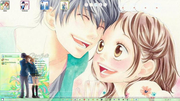Click the Start button on taskbar
This screenshot has height=101, width=180.
[x=3, y=100]
